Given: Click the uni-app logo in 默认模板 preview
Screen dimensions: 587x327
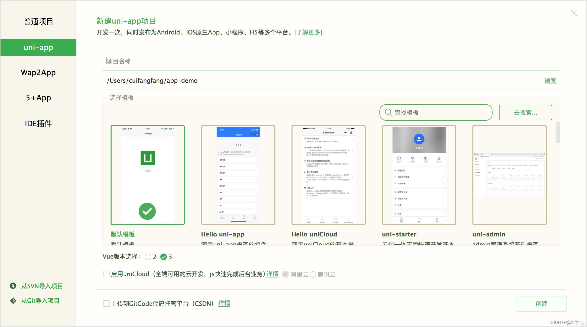Looking at the screenshot, I should click(148, 158).
